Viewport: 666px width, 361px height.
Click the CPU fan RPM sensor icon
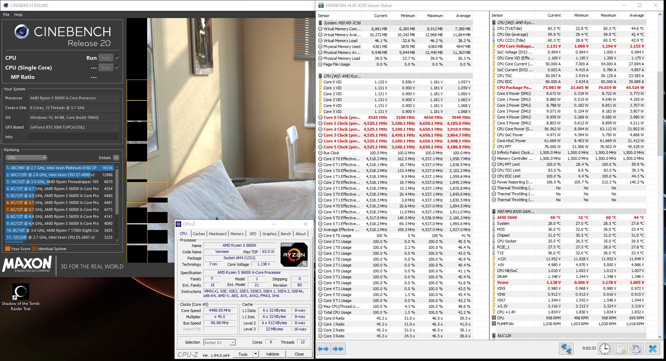point(494,318)
